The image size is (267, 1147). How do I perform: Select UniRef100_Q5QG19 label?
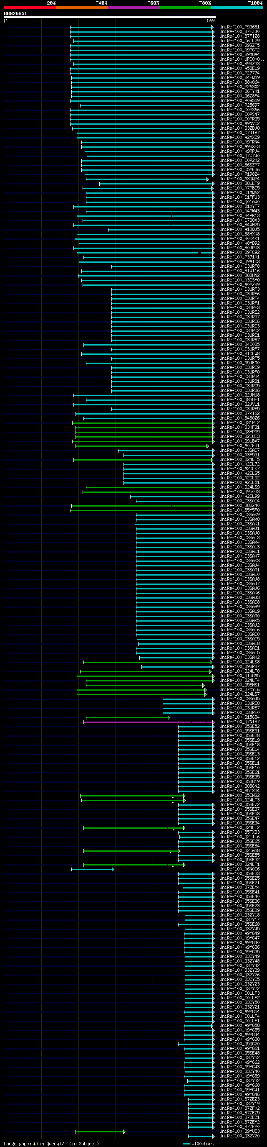coord(239,781)
